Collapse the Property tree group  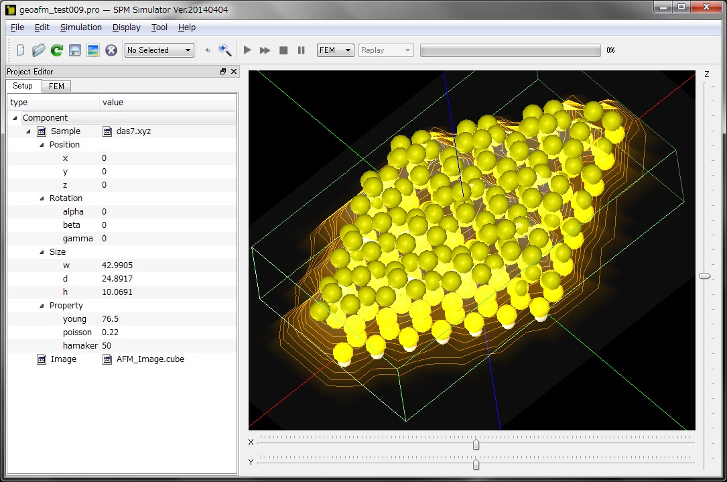pos(42,306)
